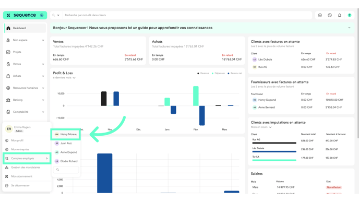This screenshot has height=202, width=359.
Task: Open search scope dropdown arrow next to magnifier
Action: [x=58, y=15]
